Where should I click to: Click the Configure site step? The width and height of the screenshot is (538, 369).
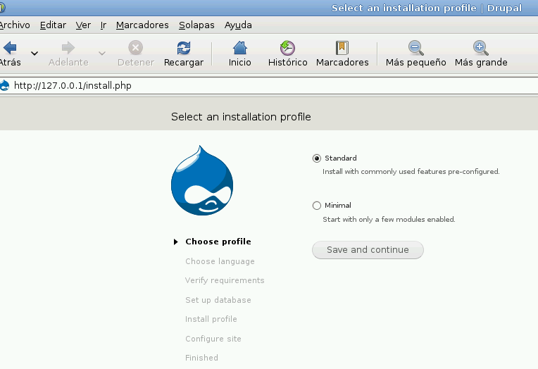pyautogui.click(x=213, y=339)
